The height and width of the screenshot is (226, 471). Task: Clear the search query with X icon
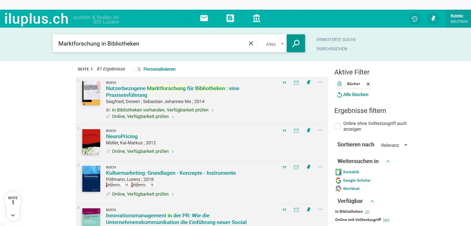point(251,43)
